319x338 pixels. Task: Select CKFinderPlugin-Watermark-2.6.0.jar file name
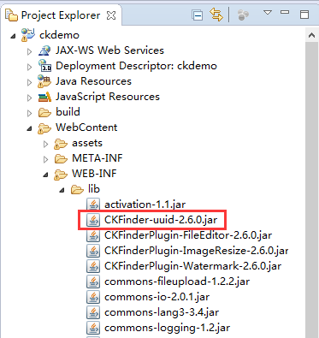[192, 266]
